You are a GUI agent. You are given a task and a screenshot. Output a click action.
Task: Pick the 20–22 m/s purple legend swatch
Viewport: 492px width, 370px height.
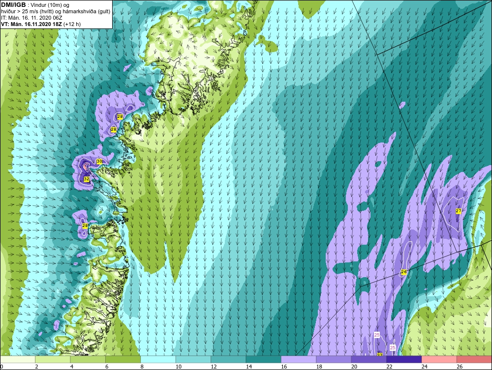[x=369, y=359]
